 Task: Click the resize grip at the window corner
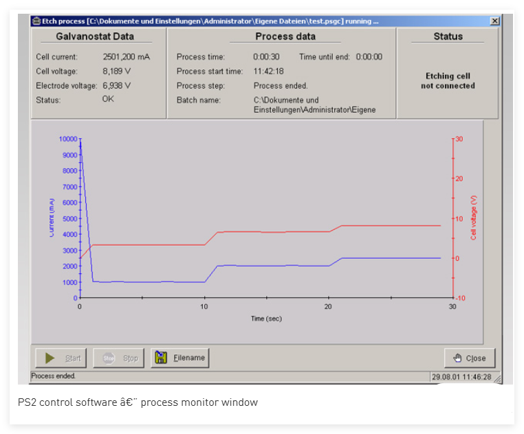pyautogui.click(x=497, y=378)
